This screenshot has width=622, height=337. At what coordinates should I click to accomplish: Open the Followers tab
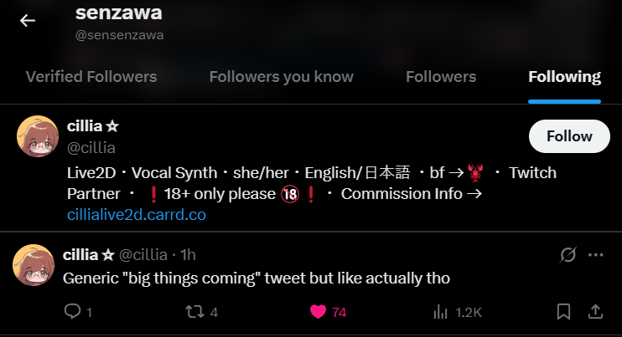[441, 77]
